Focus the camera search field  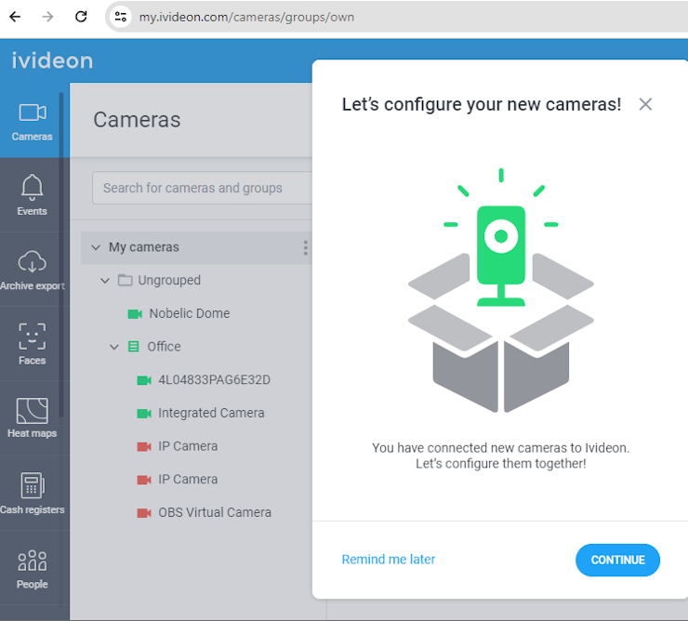coord(203,188)
